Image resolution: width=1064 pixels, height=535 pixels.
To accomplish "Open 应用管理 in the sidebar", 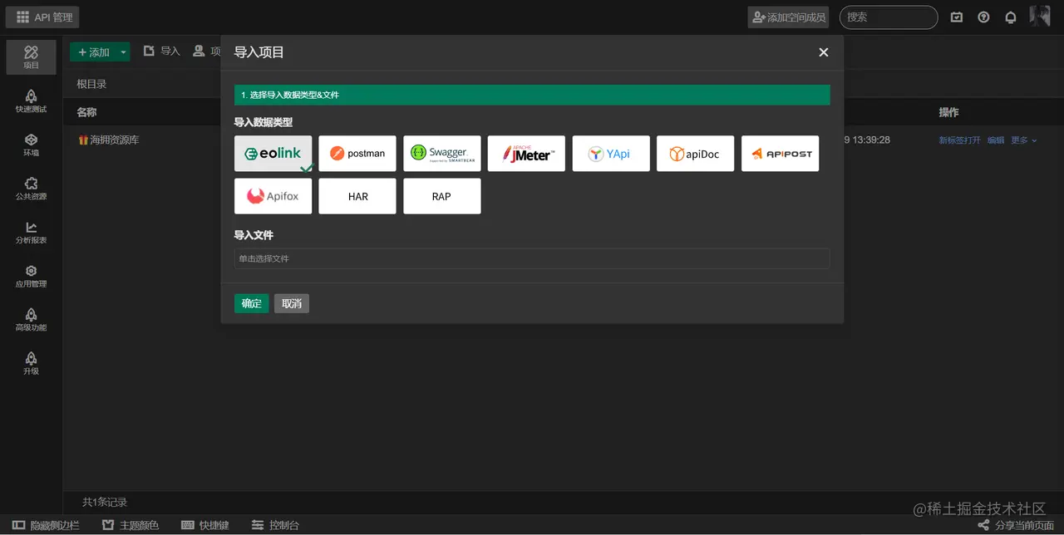I will (31, 276).
